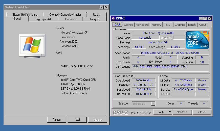This screenshot has height=131, width=220.
Task: Open the Memory tab in CPU-Z
Action: [156, 25]
